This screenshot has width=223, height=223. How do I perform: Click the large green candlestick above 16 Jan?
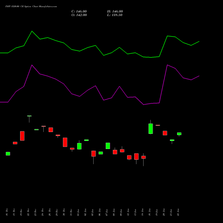point(151,128)
